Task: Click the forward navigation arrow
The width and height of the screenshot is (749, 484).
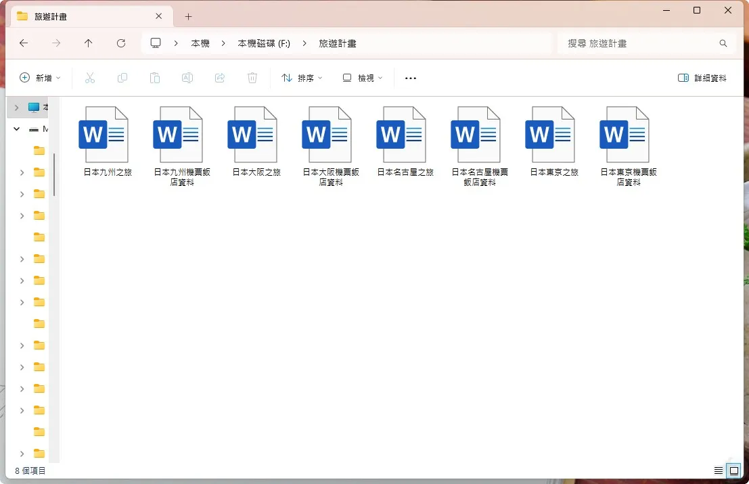Action: 56,43
